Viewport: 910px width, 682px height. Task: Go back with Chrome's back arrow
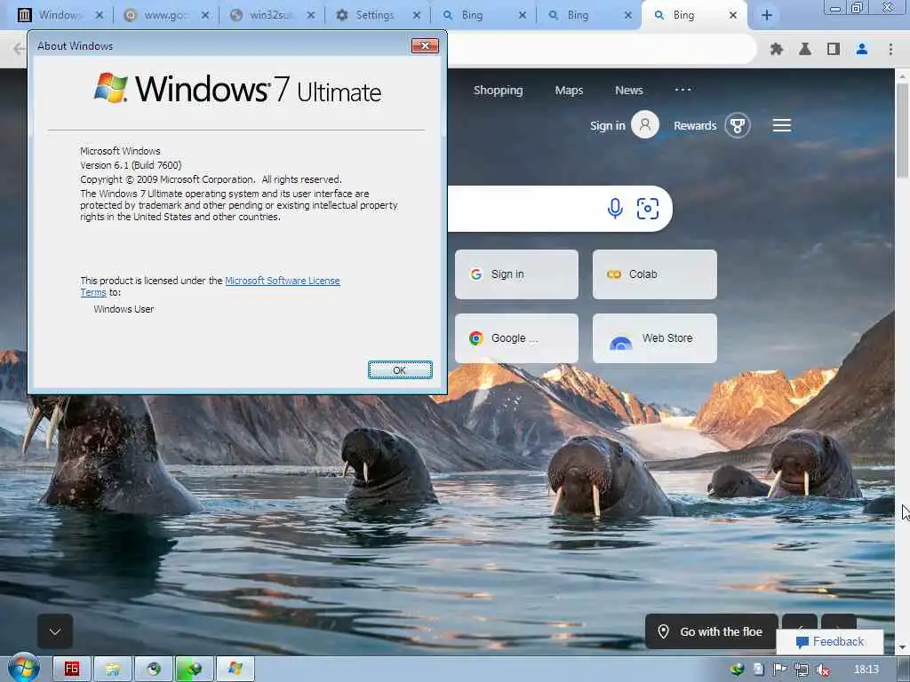(x=19, y=50)
